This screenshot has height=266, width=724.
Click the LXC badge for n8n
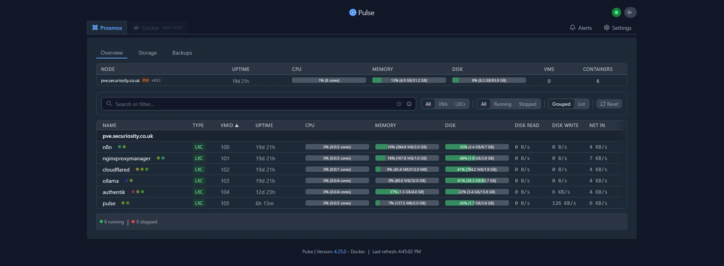pyautogui.click(x=199, y=147)
